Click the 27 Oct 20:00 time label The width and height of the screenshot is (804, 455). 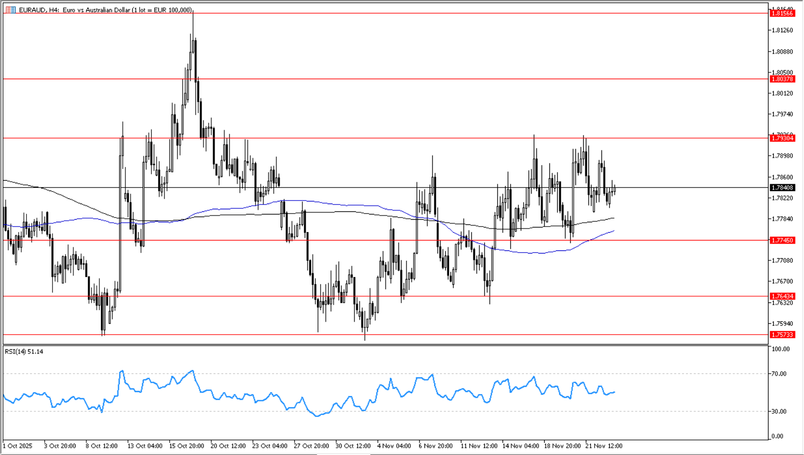(311, 446)
